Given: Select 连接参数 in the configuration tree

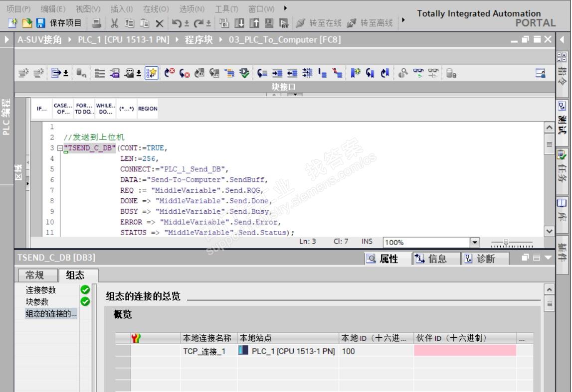Looking at the screenshot, I should coord(41,290).
